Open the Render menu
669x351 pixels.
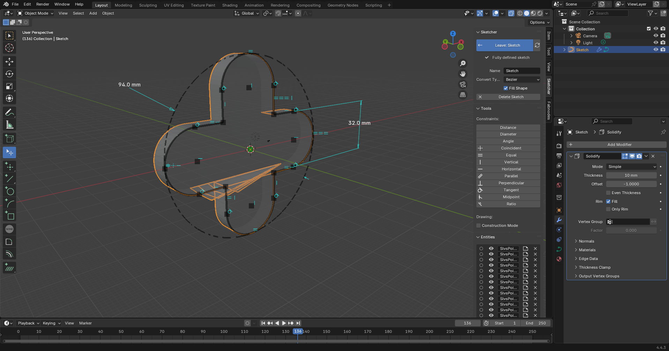[43, 4]
